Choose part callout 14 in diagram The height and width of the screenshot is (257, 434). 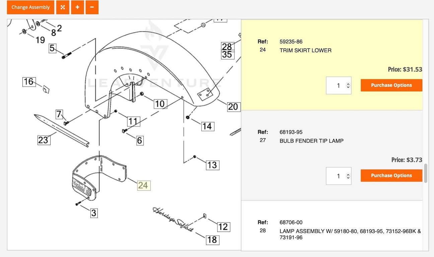coord(207,126)
